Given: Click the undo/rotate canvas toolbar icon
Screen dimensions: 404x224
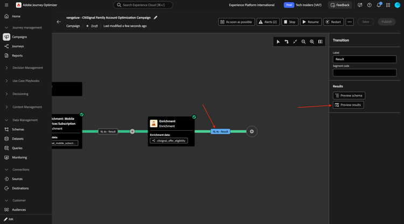Looking at the screenshot, I should (287, 41).
